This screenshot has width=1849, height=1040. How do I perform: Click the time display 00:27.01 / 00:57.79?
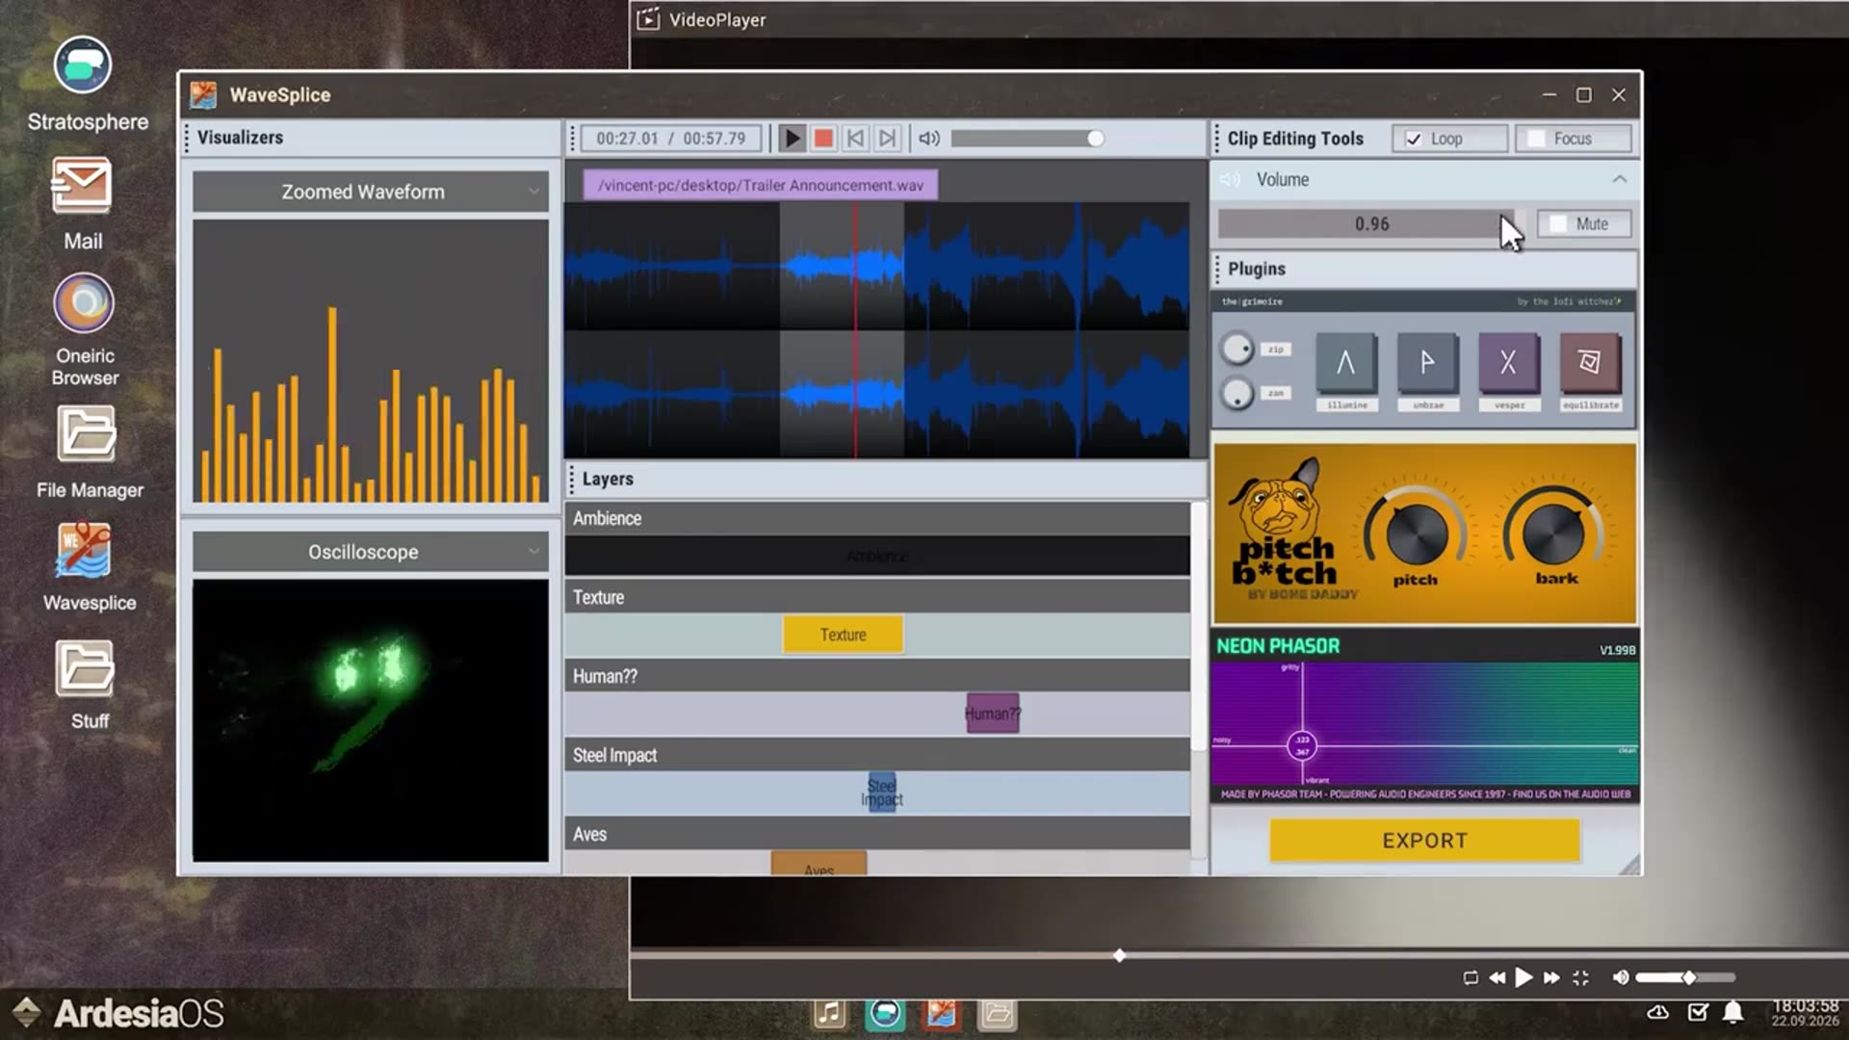coord(670,139)
